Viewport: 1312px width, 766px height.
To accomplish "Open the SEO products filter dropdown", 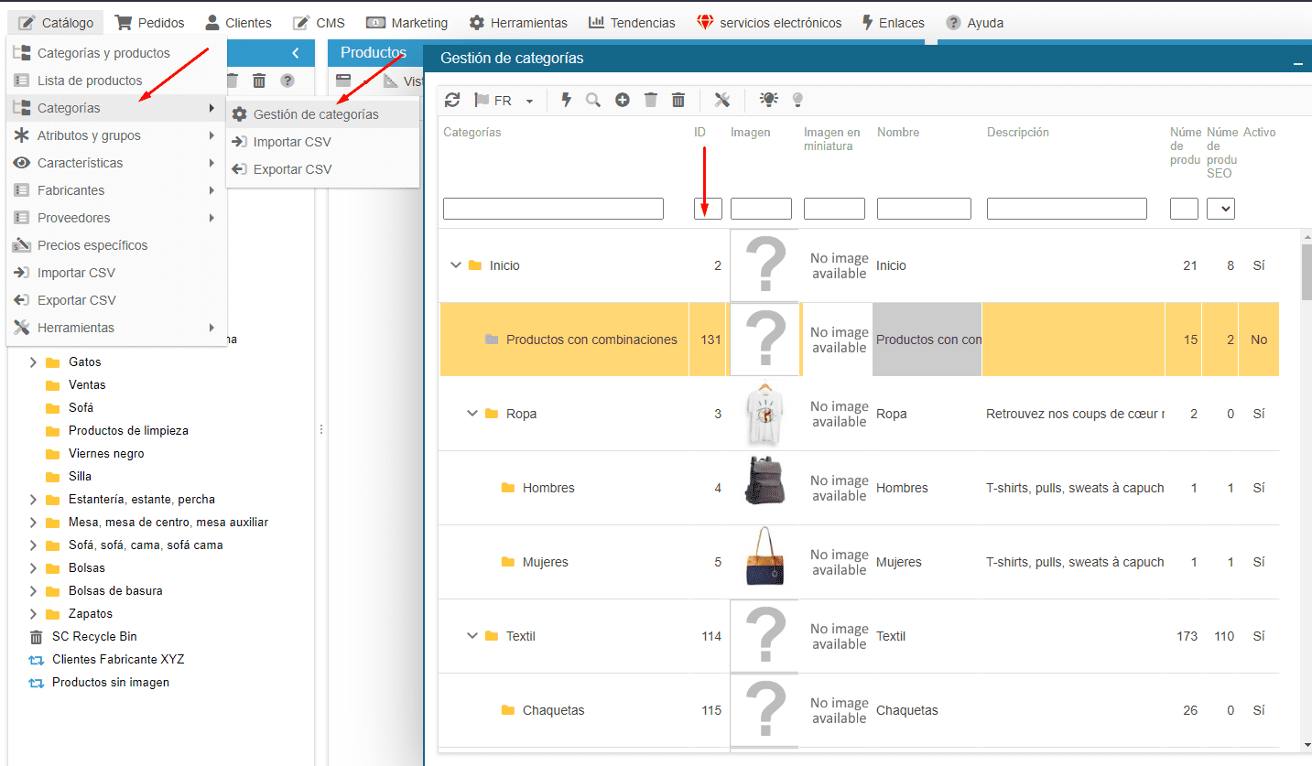I will 1220,209.
